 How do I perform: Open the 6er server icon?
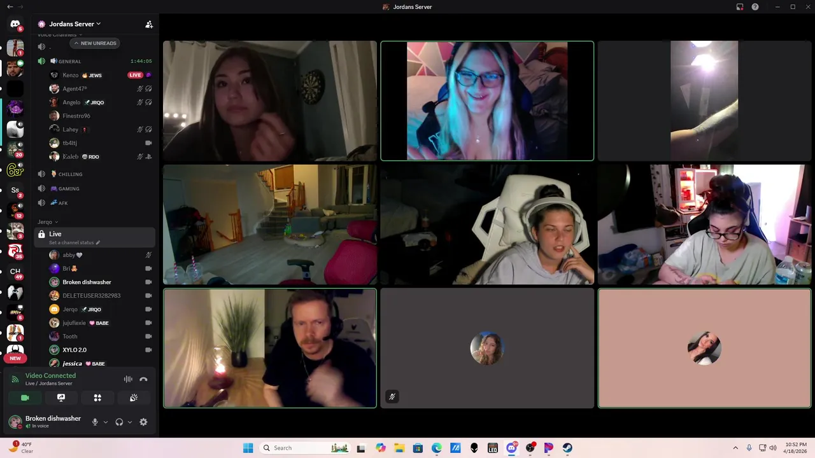(x=15, y=170)
